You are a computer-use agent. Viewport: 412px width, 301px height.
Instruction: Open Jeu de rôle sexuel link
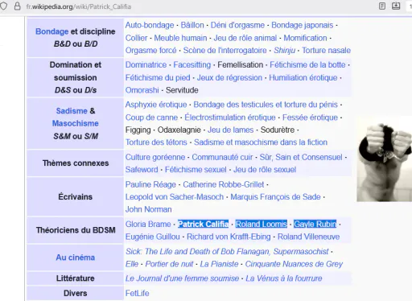(265, 170)
